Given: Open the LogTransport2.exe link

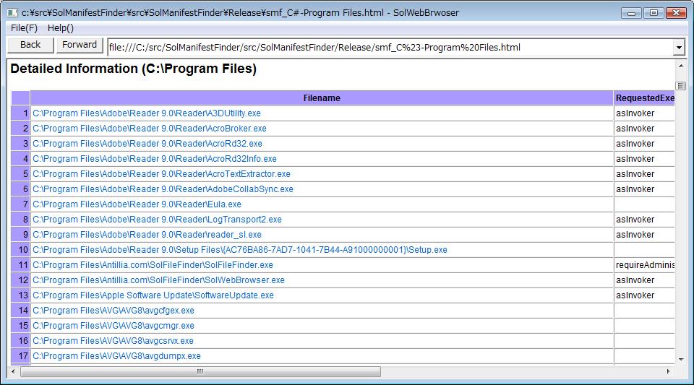Looking at the screenshot, I should pos(157,220).
